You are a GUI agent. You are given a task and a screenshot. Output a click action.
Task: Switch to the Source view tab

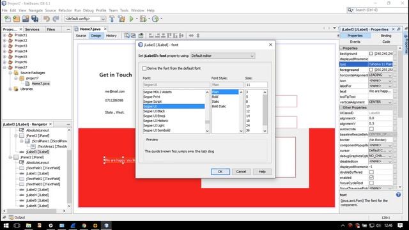coord(81,36)
